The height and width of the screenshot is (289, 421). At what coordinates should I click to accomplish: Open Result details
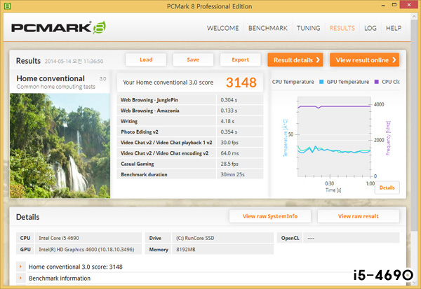pyautogui.click(x=295, y=60)
